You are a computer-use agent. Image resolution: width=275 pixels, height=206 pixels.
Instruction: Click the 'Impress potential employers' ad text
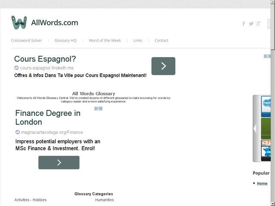pyautogui.click(x=58, y=145)
